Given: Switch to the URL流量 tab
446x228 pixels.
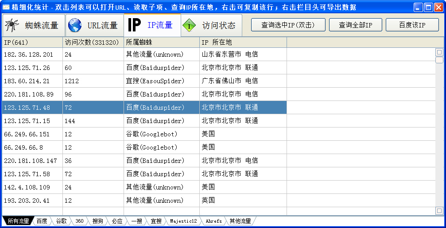Looking at the screenshot, I should point(95,25).
